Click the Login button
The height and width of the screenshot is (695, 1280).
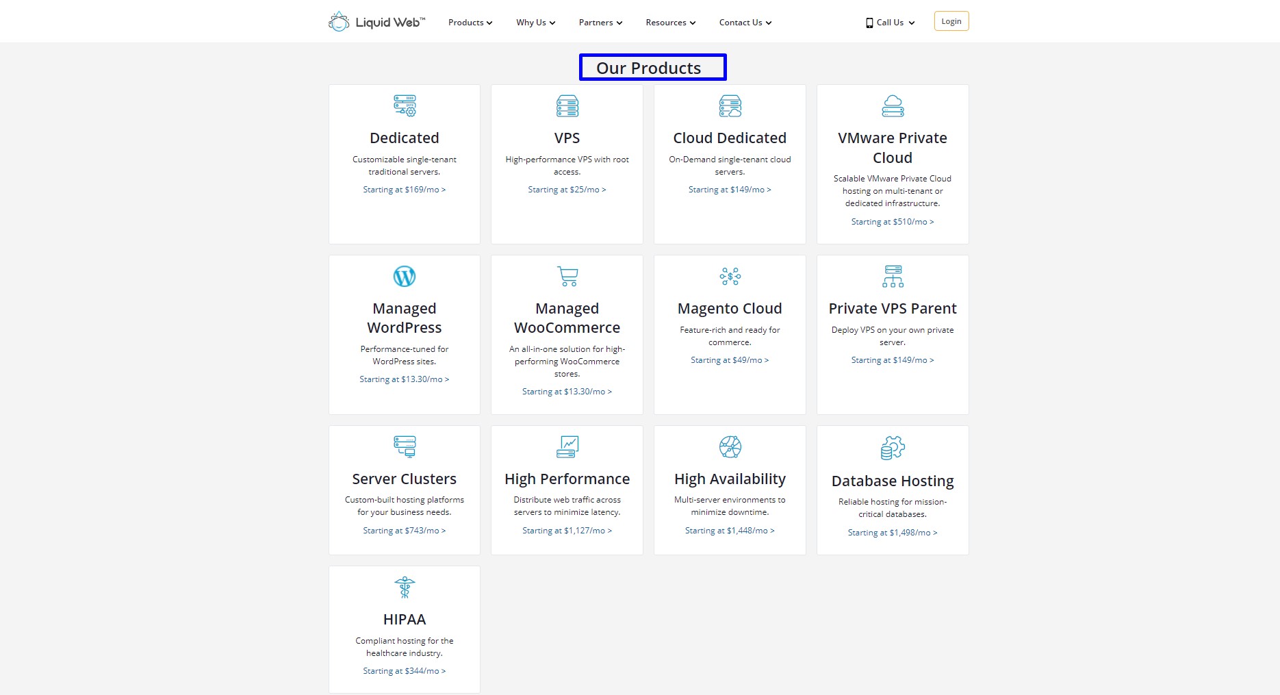(x=951, y=21)
